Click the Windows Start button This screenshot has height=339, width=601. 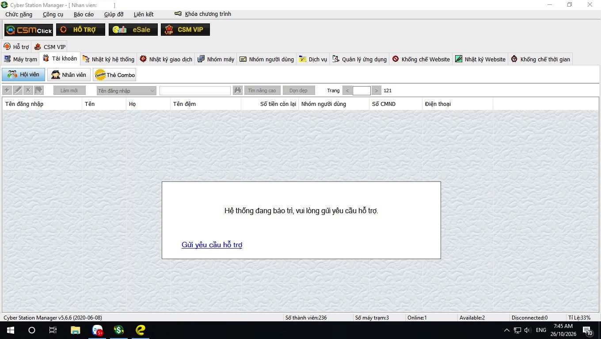tap(10, 330)
